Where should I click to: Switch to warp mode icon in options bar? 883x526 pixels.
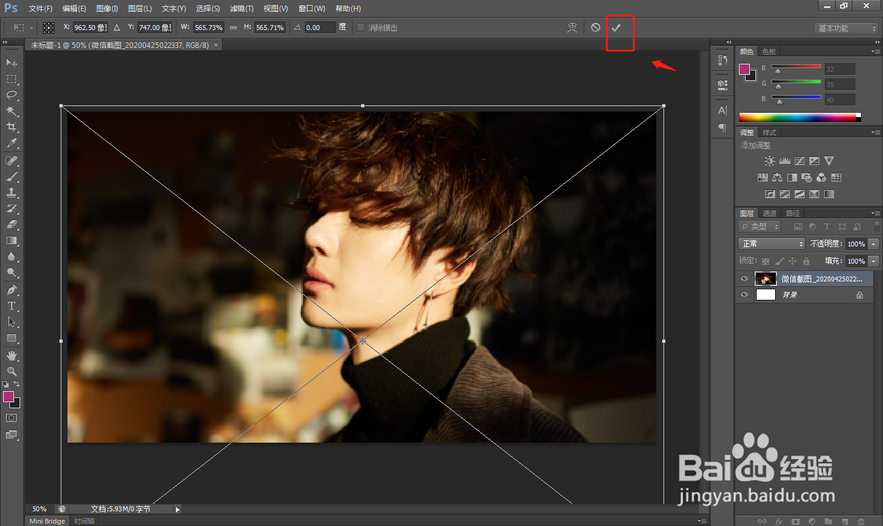[x=572, y=28]
